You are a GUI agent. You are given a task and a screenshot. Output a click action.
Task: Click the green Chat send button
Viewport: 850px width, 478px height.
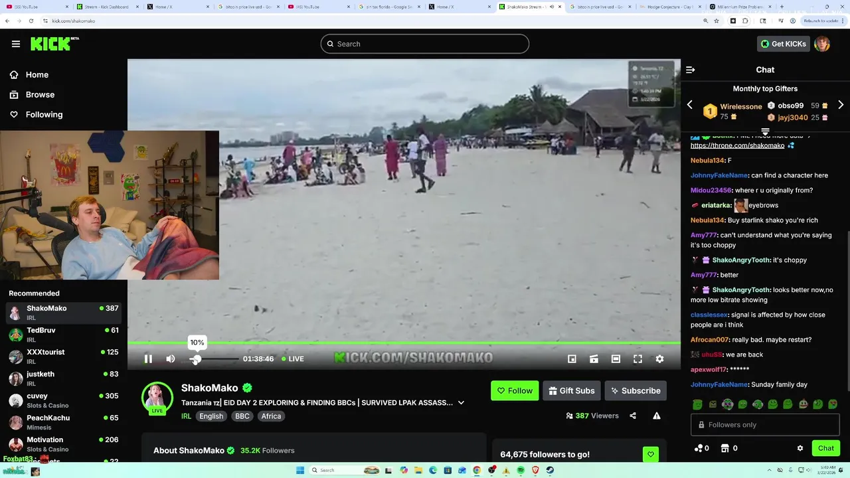click(x=826, y=448)
